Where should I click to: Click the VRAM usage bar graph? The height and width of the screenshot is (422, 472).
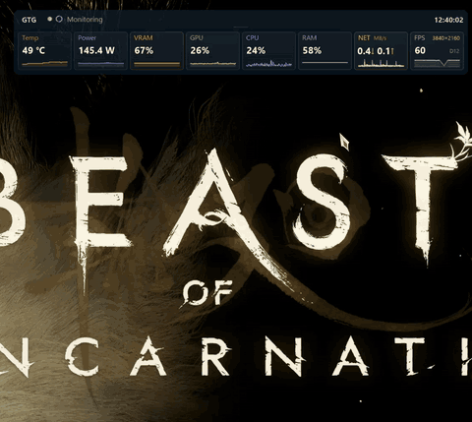[x=156, y=64]
